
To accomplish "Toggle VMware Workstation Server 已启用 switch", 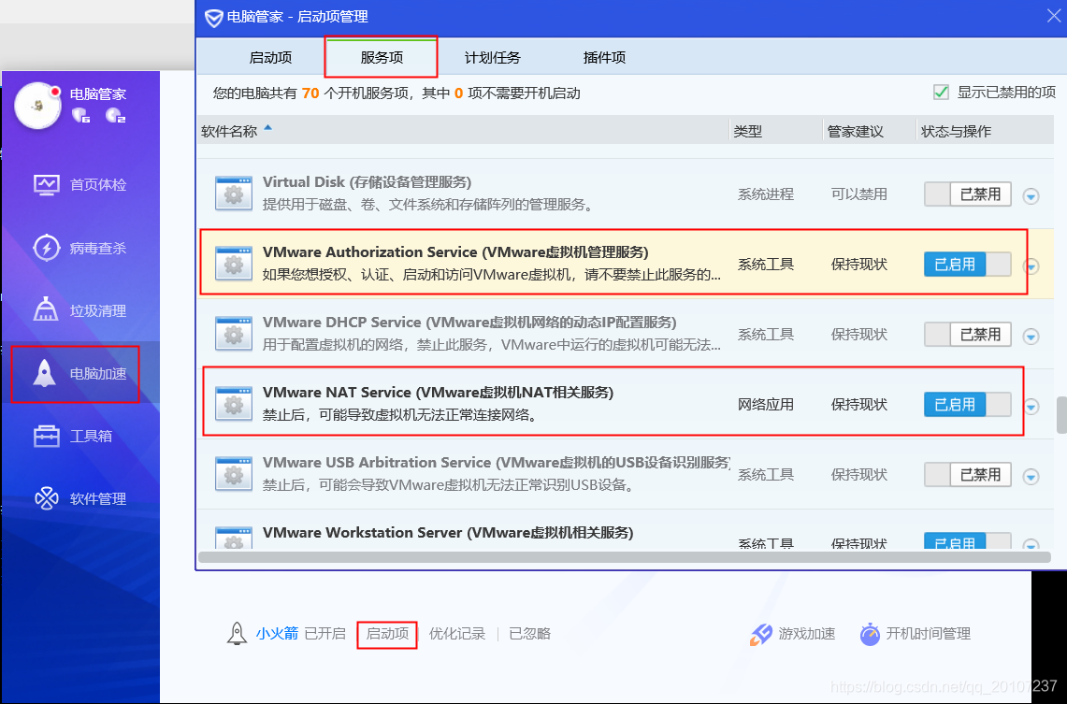I will click(967, 540).
